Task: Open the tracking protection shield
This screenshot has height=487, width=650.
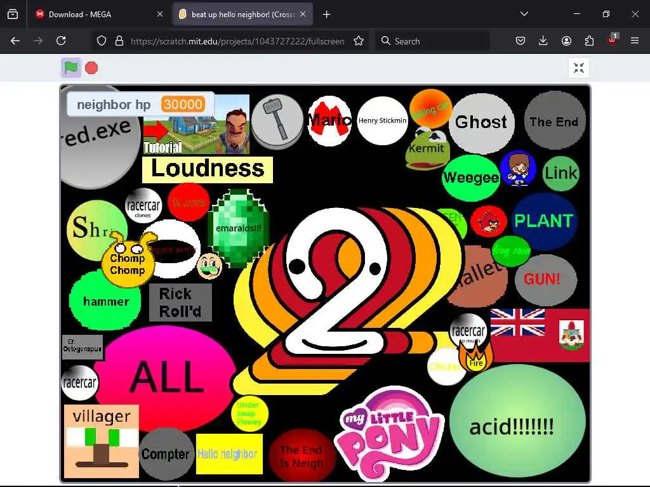Action: (102, 41)
